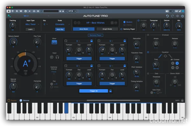The image size is (191, 126).
Task: Toggle the Envelope section power
Action: 148,35
